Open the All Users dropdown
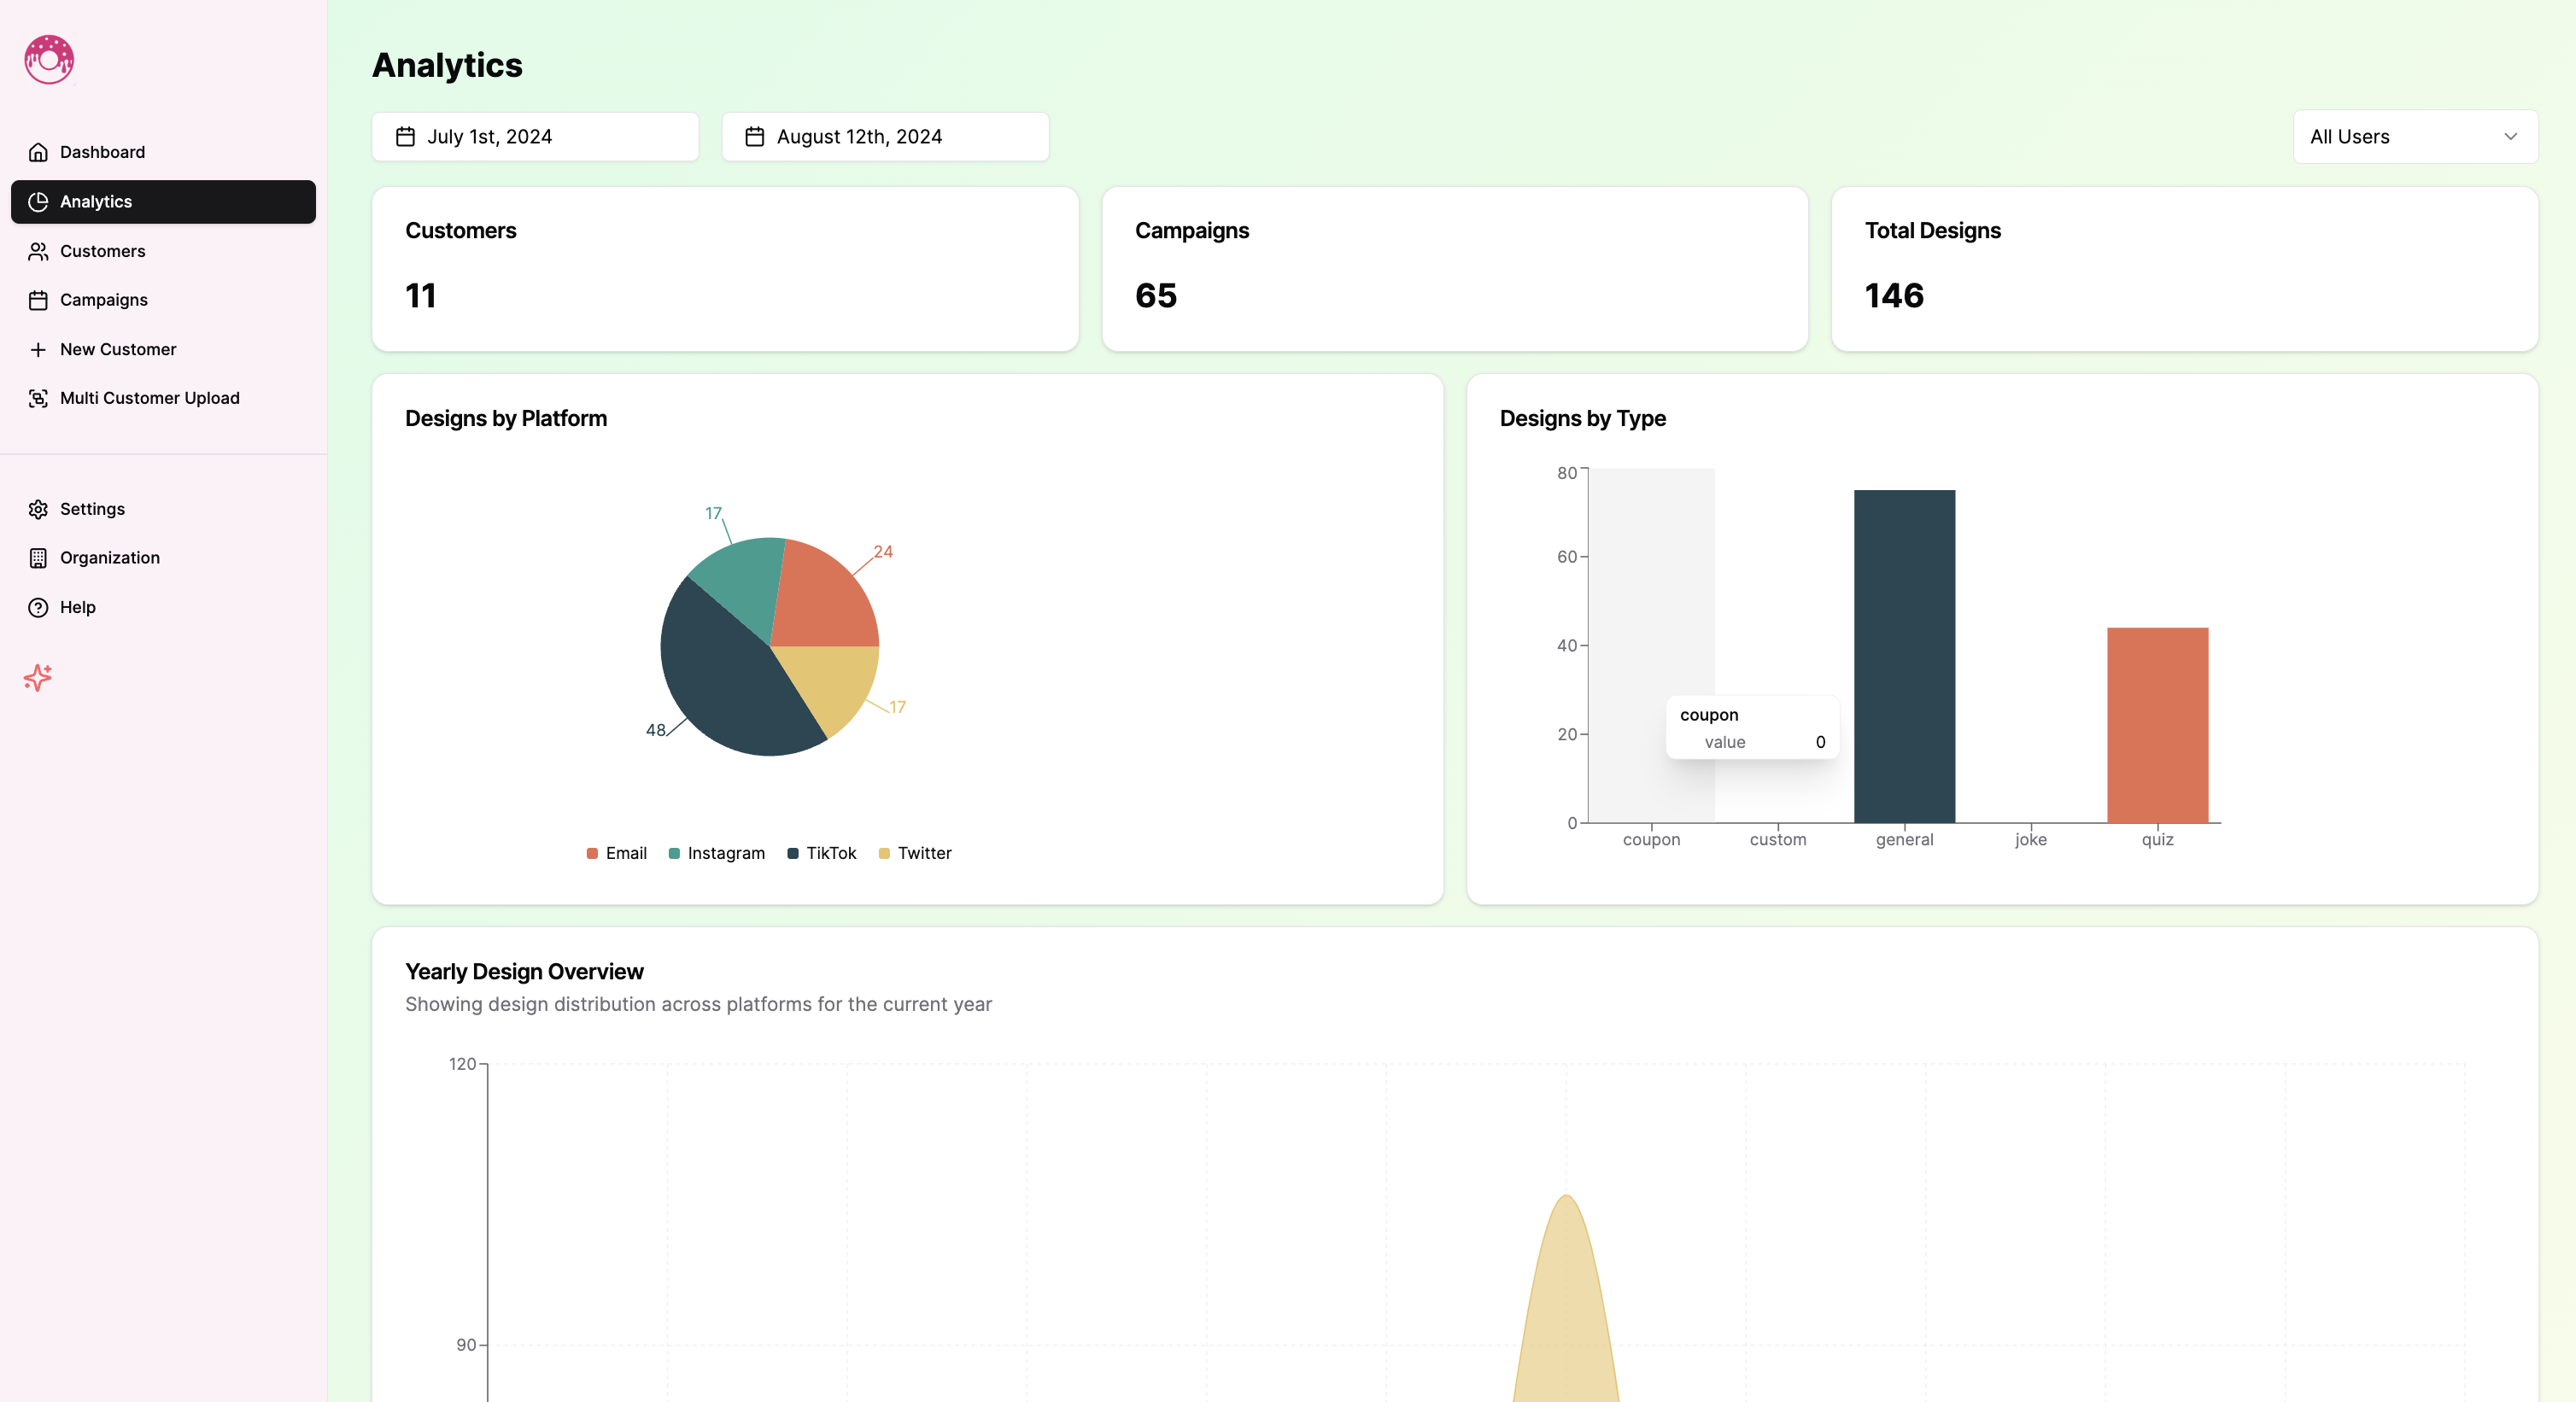 point(2414,137)
